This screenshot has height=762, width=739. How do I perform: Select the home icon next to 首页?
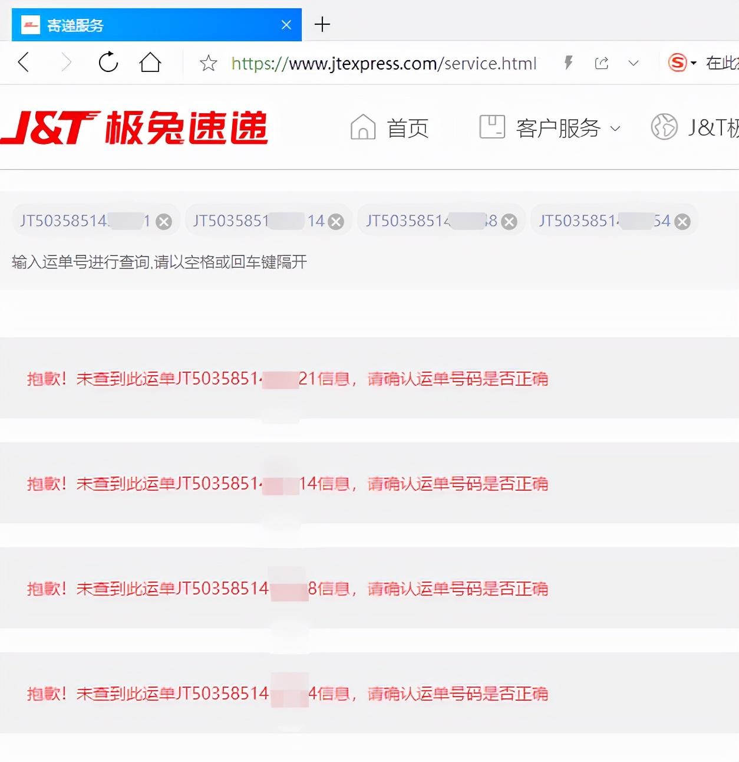coord(362,127)
